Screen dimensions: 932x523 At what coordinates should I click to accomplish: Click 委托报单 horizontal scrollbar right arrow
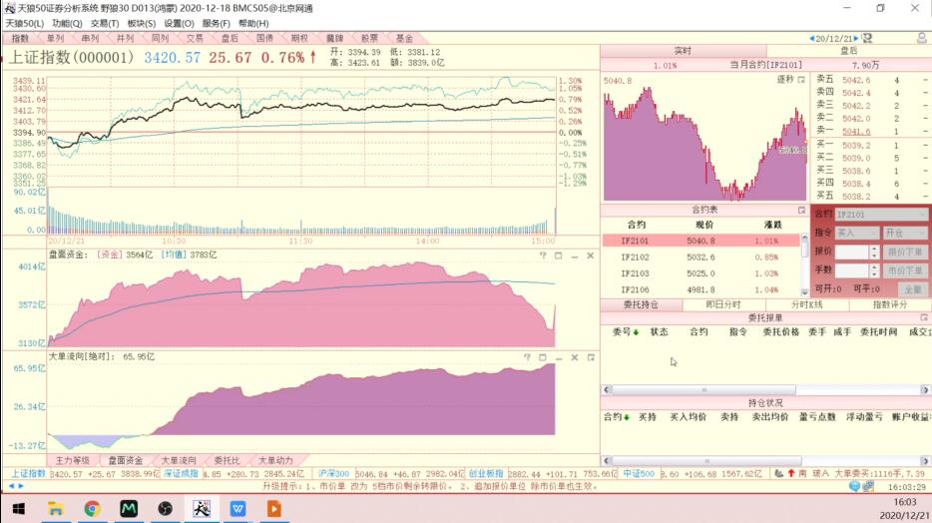coord(925,390)
